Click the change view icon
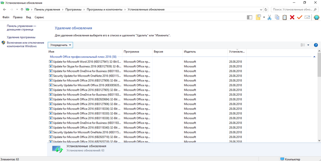 [303, 45]
